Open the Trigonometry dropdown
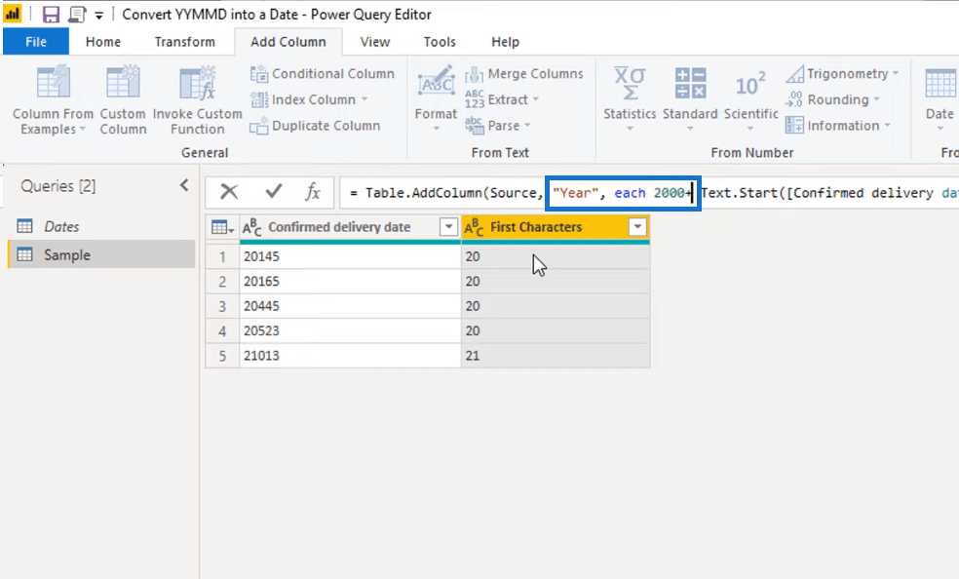The image size is (959, 579). pyautogui.click(x=842, y=73)
